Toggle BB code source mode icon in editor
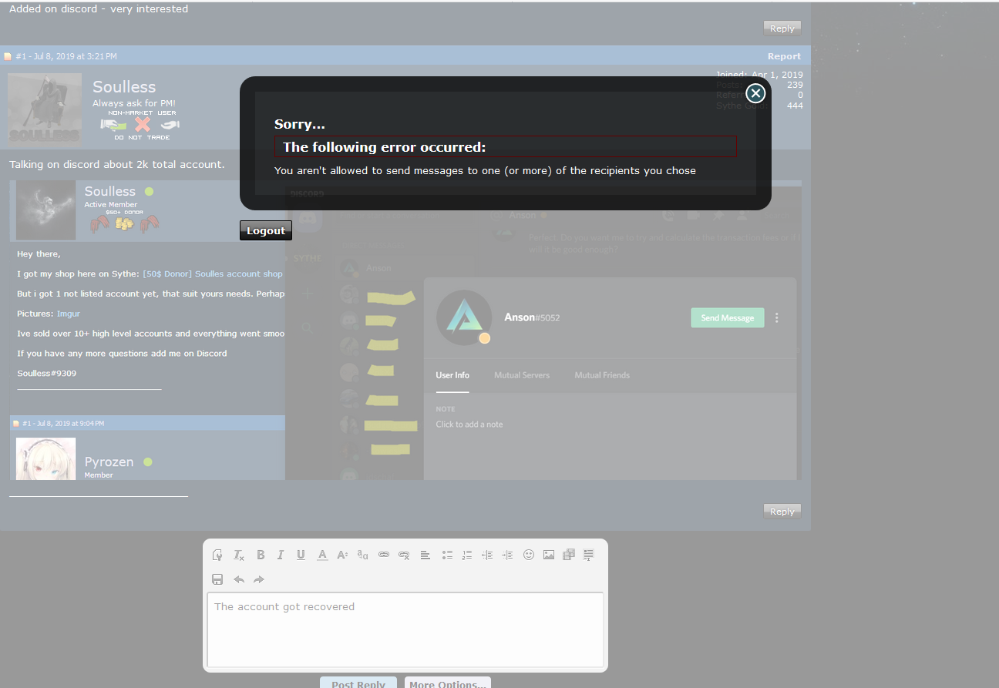This screenshot has height=688, width=999. pos(217,555)
